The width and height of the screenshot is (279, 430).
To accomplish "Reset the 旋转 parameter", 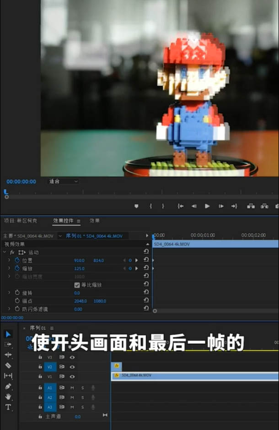I will [146, 292].
